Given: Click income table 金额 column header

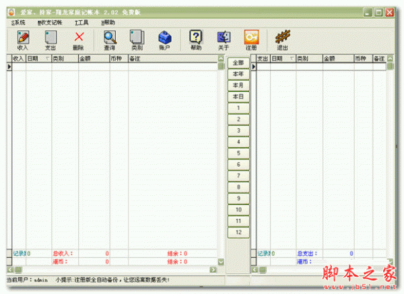Looking at the screenshot, I should 94,59.
